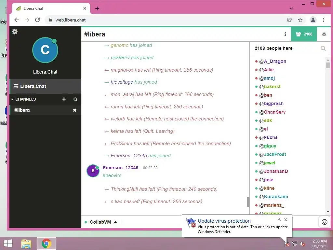Search the people list with magnifier
Viewport: 333px width, 250px height.
tap(323, 49)
